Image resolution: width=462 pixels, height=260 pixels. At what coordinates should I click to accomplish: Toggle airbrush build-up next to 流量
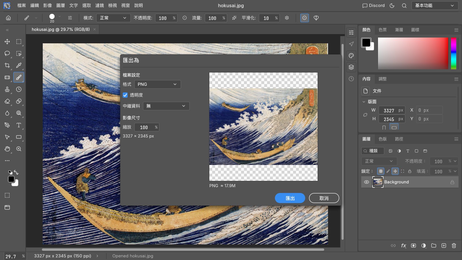pos(234,18)
